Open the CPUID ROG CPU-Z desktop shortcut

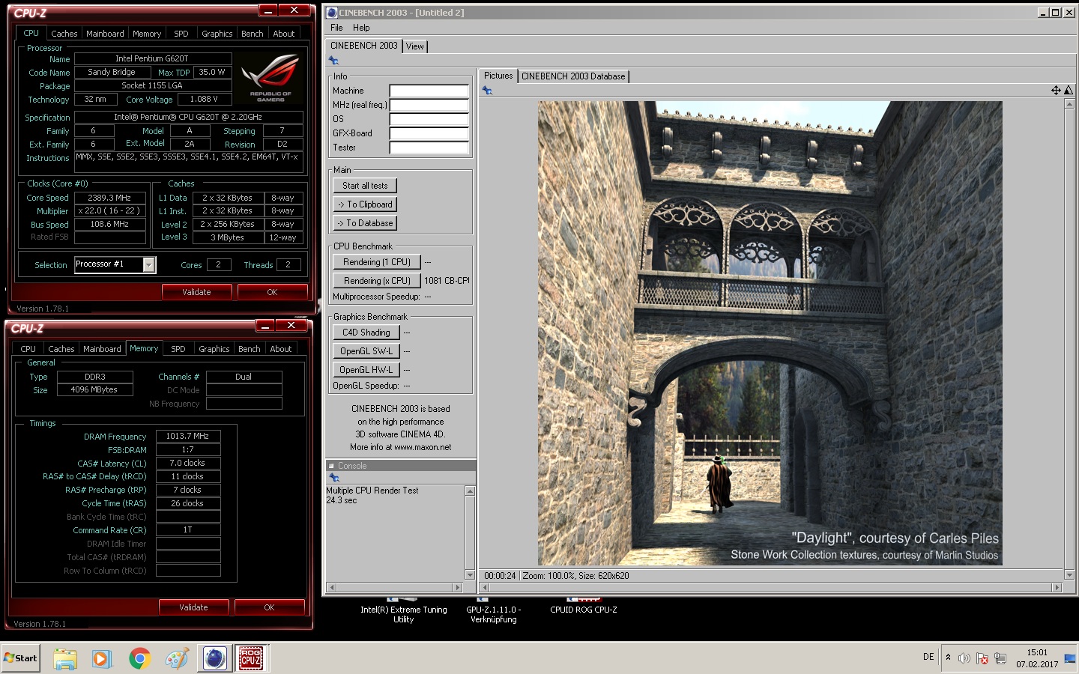click(584, 605)
